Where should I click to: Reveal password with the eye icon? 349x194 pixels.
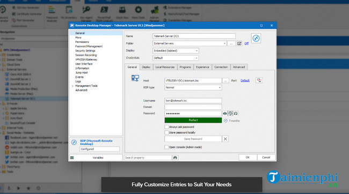coord(225,114)
